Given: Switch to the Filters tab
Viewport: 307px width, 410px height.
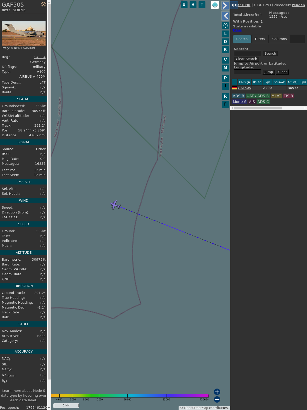Looking at the screenshot, I should pos(260,39).
